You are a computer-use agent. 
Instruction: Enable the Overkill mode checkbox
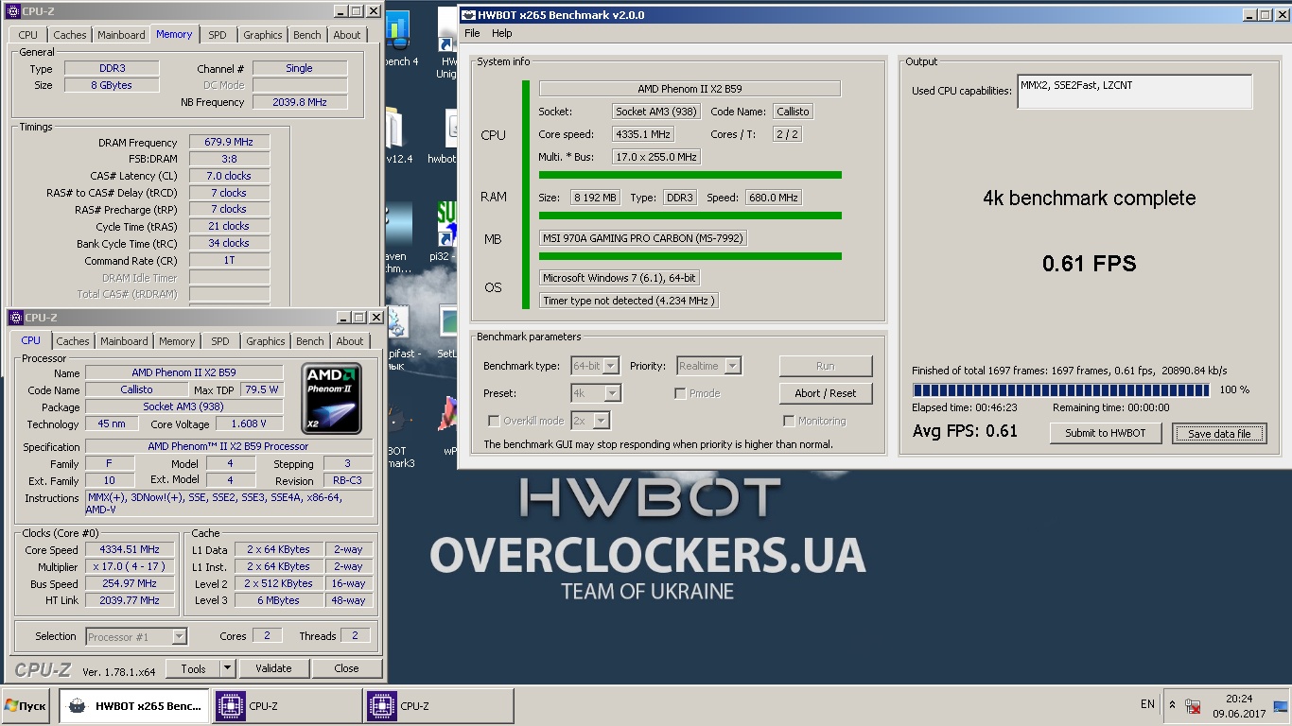pyautogui.click(x=494, y=421)
